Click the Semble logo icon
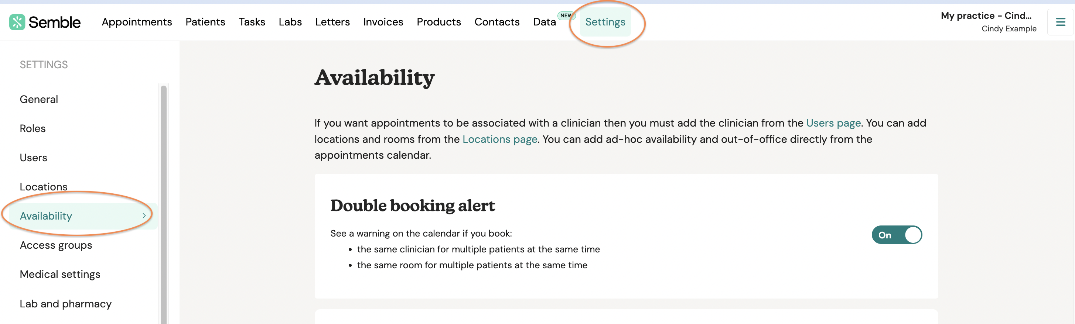1075x324 pixels. [x=17, y=22]
